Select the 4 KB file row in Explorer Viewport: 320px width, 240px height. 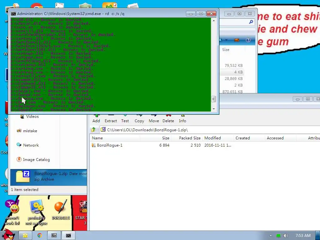[x=232, y=72]
